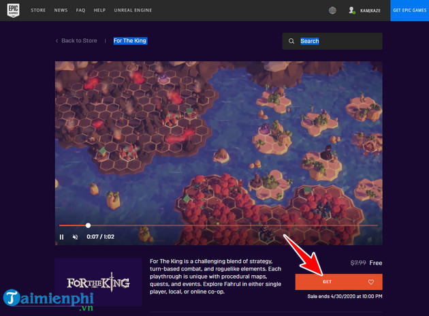This screenshot has height=316, width=429.
Task: Click the Search input field
Action: pyautogui.click(x=332, y=41)
